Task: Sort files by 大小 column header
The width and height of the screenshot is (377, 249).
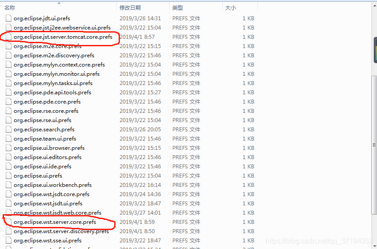Action: pos(240,7)
